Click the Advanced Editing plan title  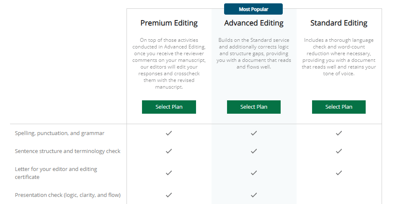click(254, 23)
